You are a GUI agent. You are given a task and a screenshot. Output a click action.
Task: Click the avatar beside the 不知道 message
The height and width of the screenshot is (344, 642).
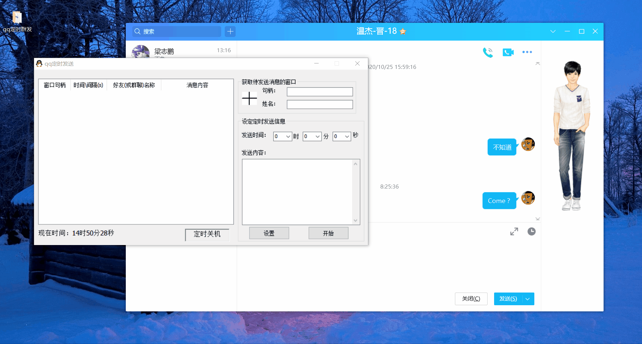528,144
